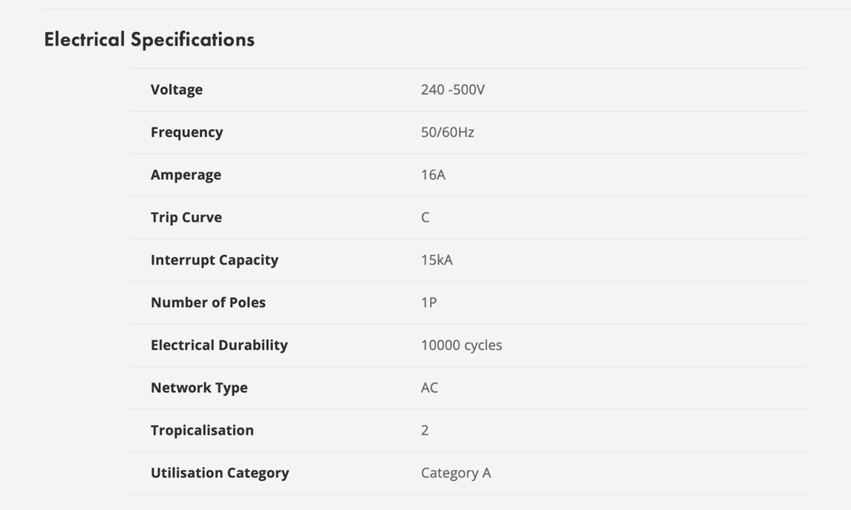Image resolution: width=851 pixels, height=510 pixels.
Task: Select the 1P poles value
Action: (428, 302)
